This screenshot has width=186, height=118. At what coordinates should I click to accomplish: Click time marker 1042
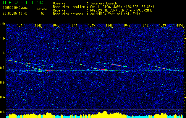38,25
